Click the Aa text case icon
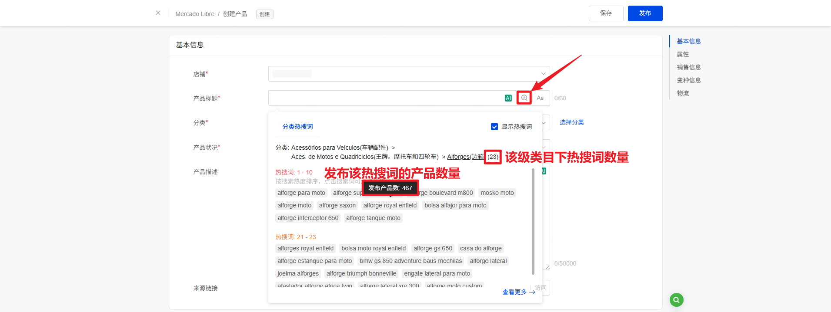Viewport: 831px width, 312px height. pos(540,98)
